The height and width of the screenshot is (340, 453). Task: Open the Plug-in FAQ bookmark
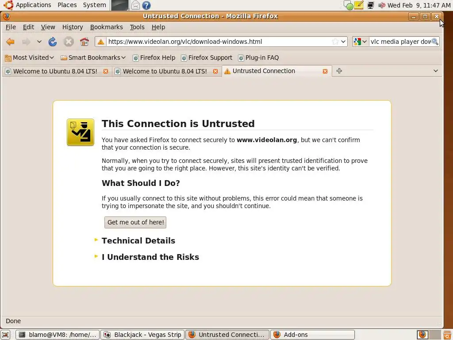tap(258, 58)
